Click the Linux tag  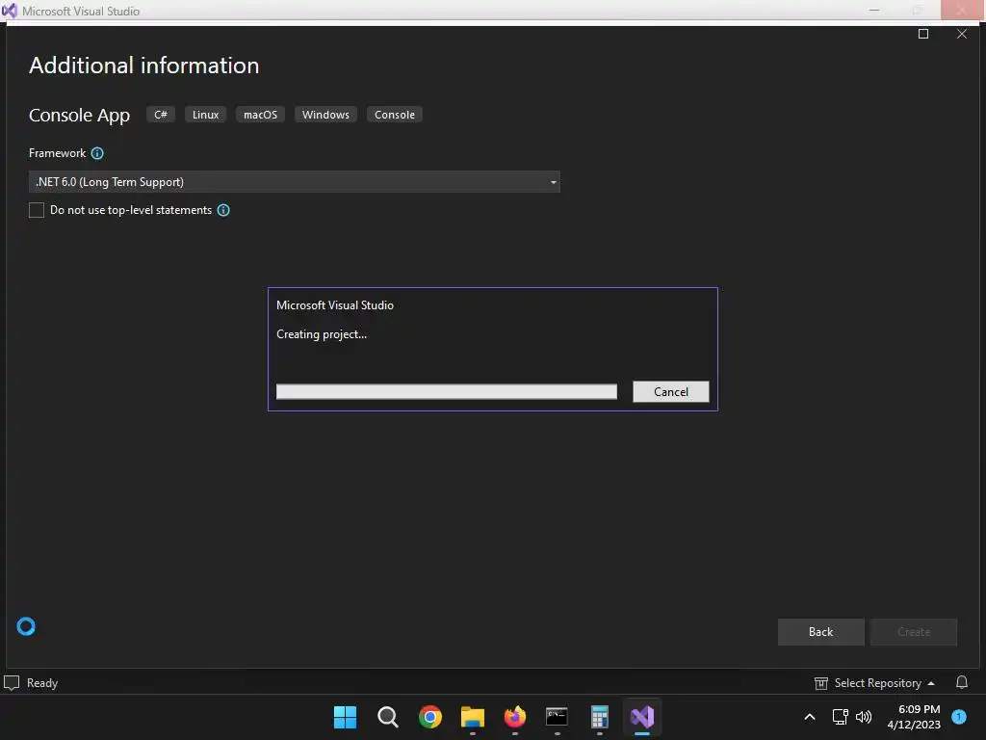(206, 115)
